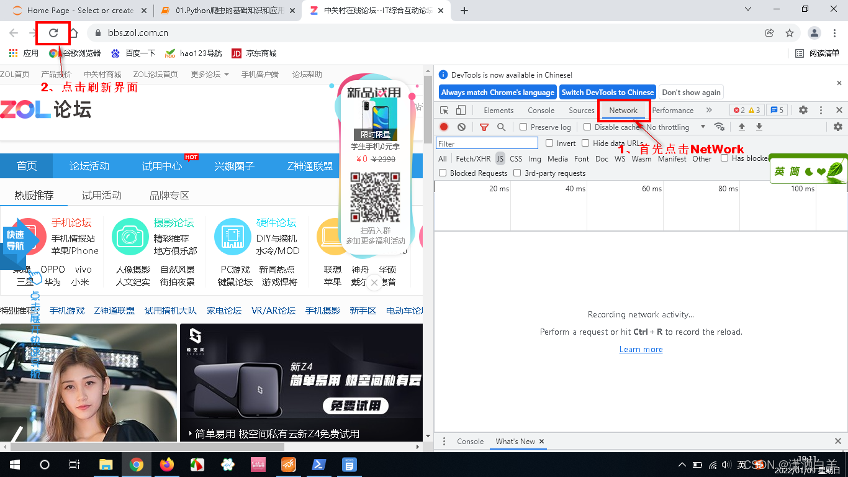Close the What's New drawer tab
Viewport: 848px width, 477px height.
point(541,442)
